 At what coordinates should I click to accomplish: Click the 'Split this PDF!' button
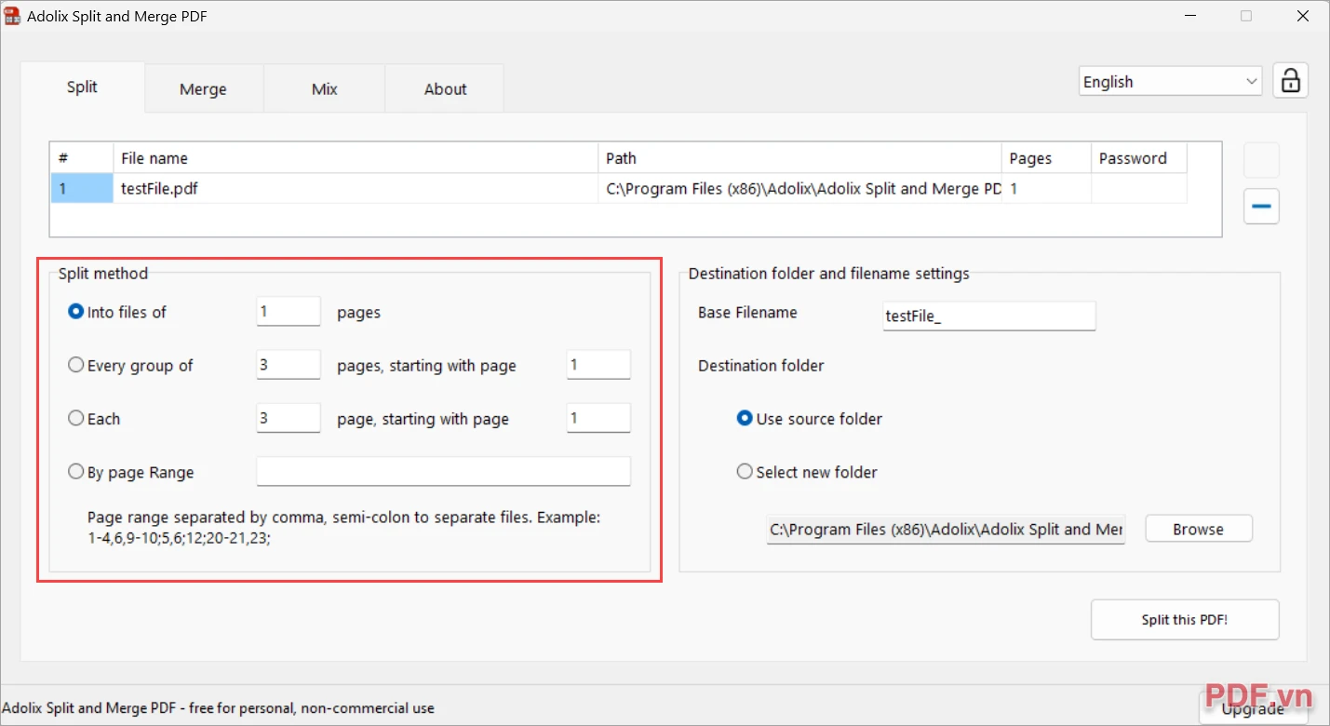(x=1185, y=620)
